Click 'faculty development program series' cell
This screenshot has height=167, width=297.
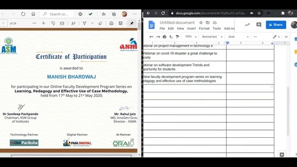coord(185,79)
